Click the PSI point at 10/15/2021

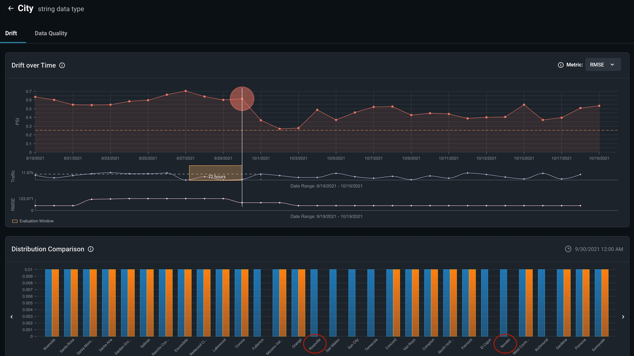click(x=524, y=105)
